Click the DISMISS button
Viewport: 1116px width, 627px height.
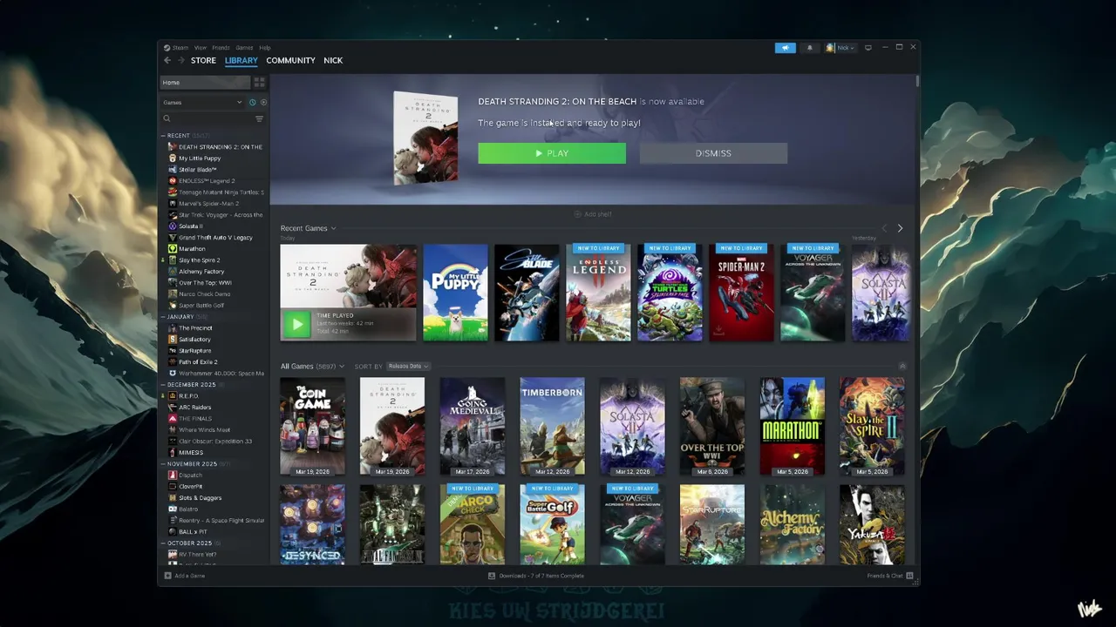(713, 153)
